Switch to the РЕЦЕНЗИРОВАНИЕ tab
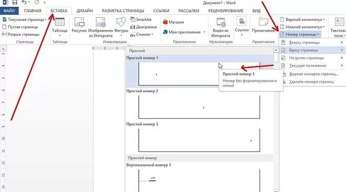The width and height of the screenshot is (346, 192). click(226, 10)
